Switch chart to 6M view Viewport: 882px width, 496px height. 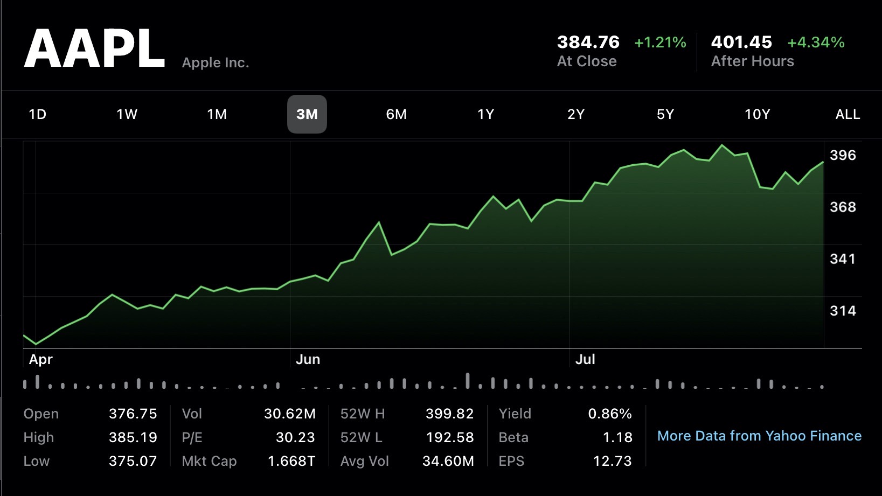(x=396, y=114)
